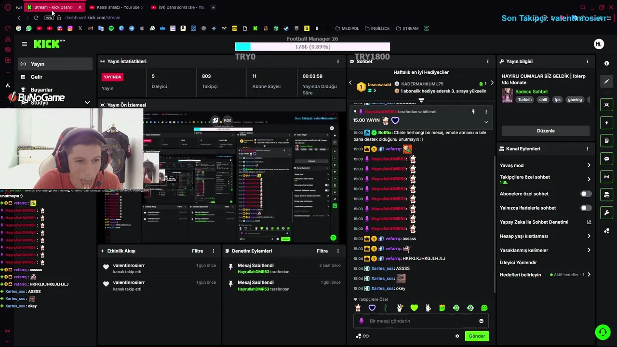Click the Gönder send button
617x347 pixels.
pos(477,336)
